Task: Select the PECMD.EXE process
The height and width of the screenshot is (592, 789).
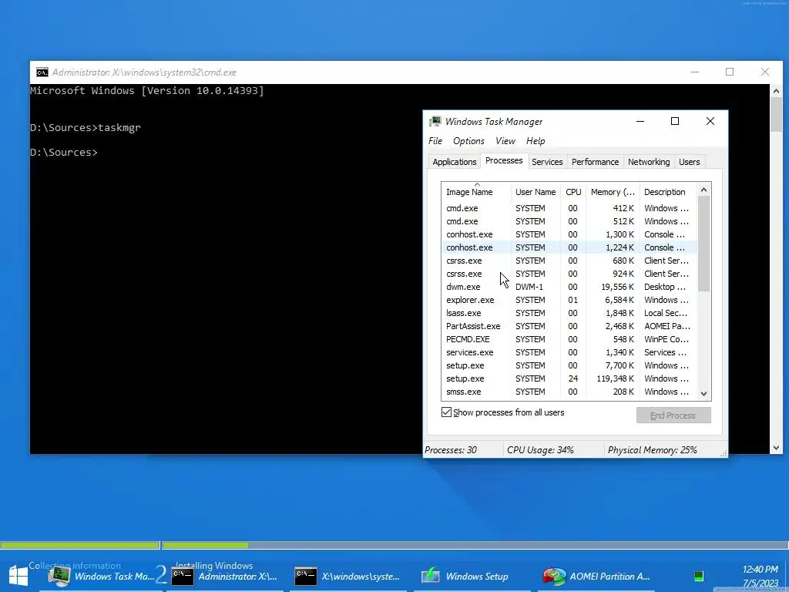Action: pyautogui.click(x=569, y=339)
